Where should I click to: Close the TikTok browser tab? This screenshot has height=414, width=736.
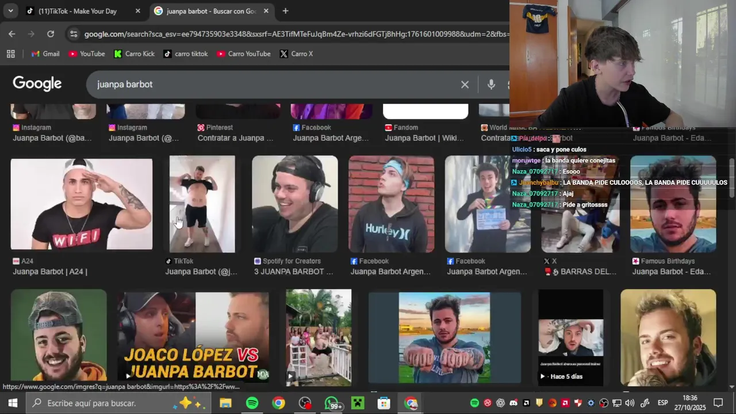137,11
